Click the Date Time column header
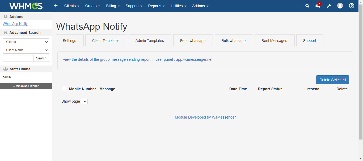Screen dimensions: 363x161 coord(238,89)
